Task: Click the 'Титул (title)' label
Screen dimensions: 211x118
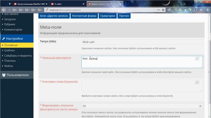Action: (x=48, y=41)
